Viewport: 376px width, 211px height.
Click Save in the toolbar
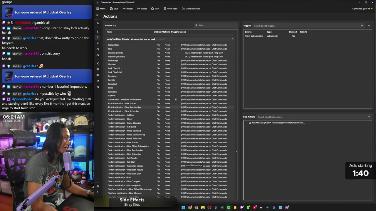[114, 9]
